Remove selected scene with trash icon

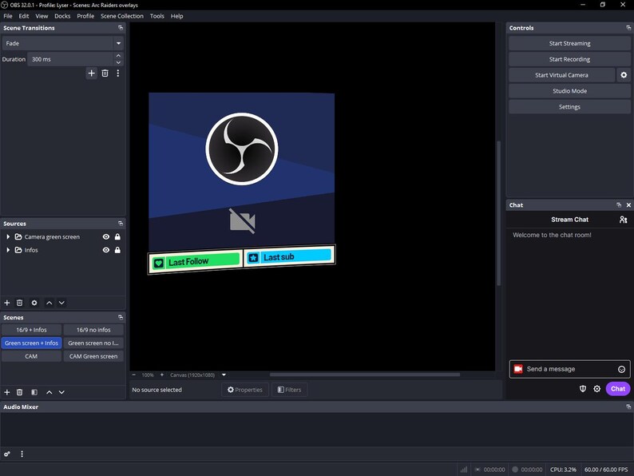tap(19, 392)
